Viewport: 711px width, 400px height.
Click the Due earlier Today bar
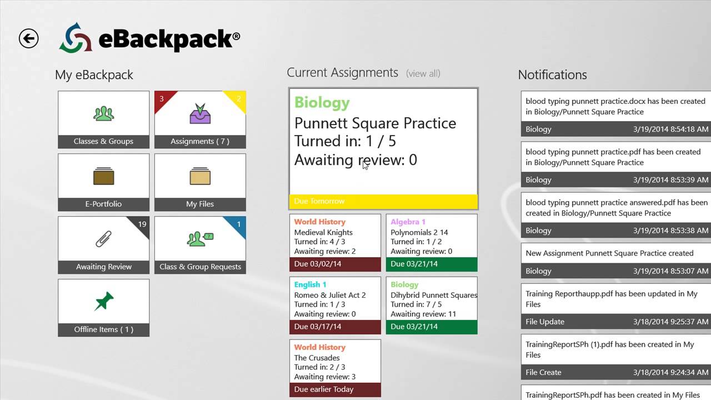pyautogui.click(x=335, y=389)
